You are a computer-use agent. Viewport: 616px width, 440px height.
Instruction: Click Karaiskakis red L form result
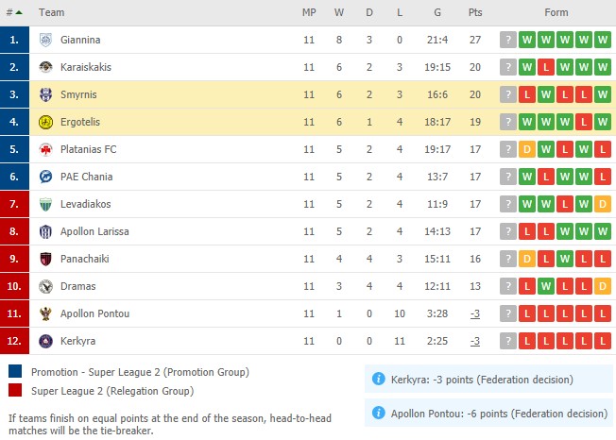tap(546, 67)
